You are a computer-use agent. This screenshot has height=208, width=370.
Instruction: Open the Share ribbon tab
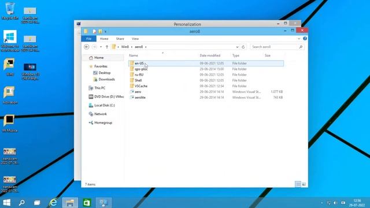click(x=120, y=39)
